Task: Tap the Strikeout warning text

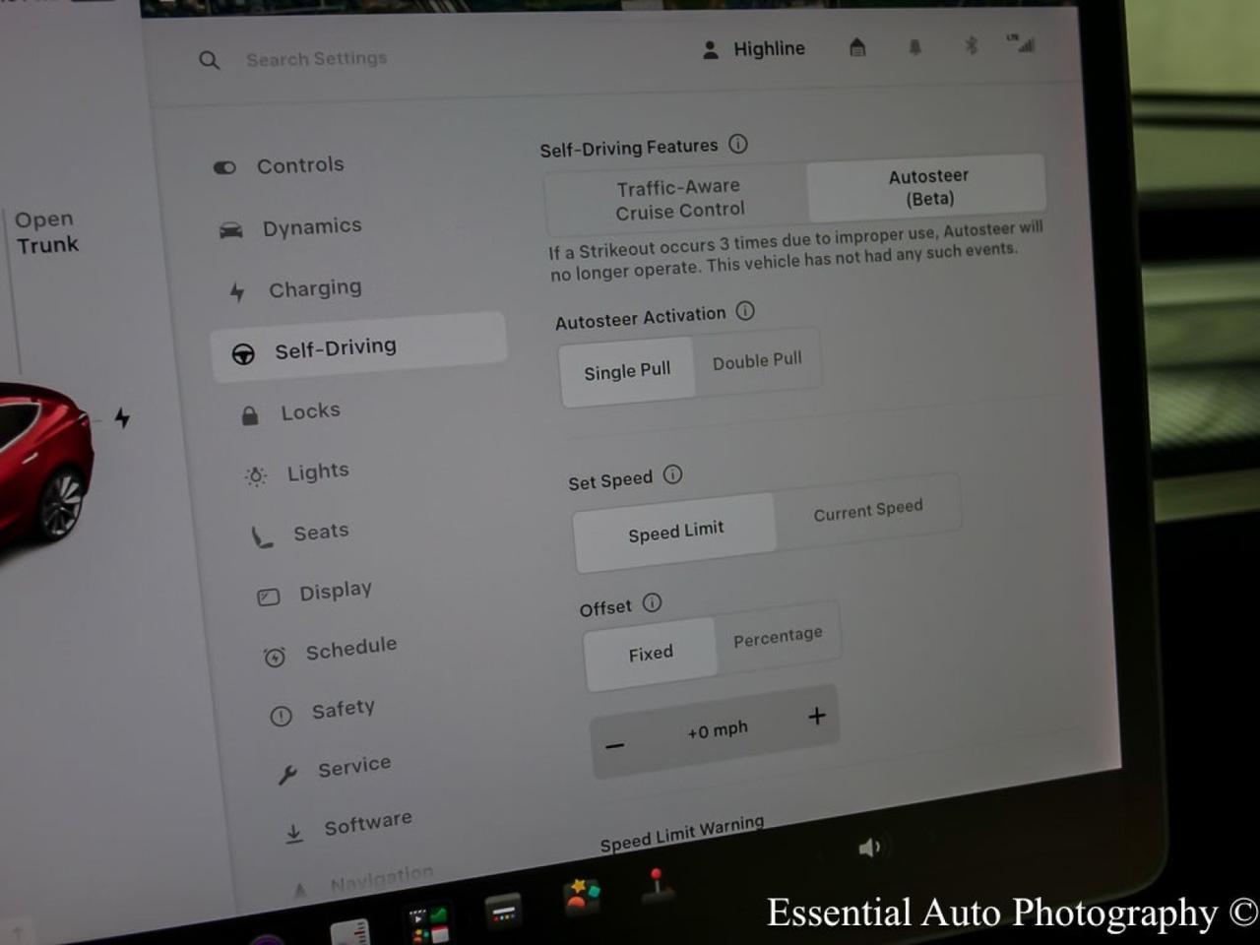Action: coord(795,252)
